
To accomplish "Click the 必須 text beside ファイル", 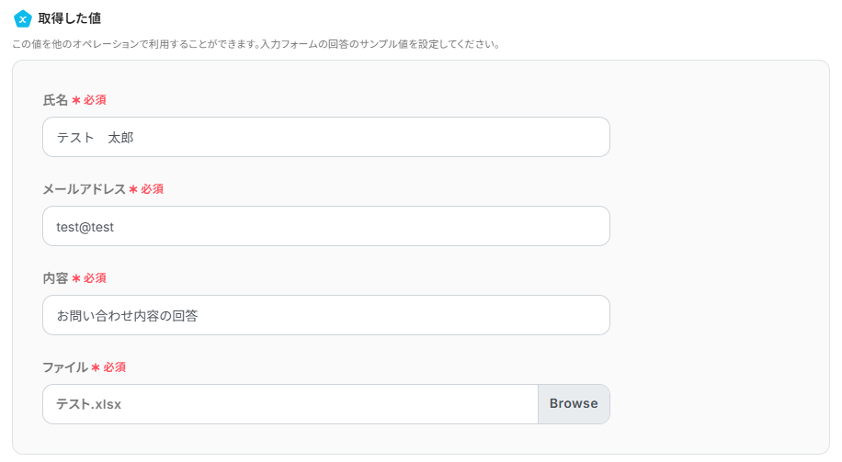I will coord(115,367).
